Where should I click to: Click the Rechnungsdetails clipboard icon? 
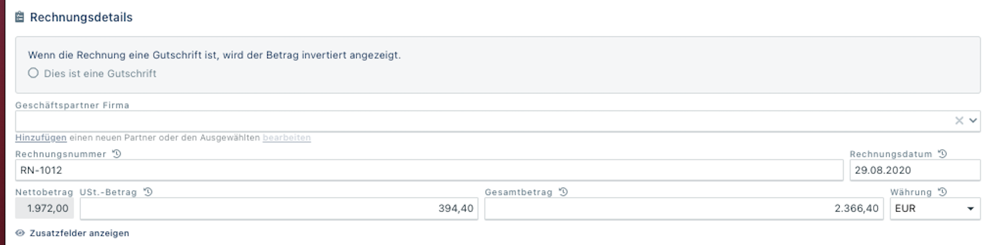19,18
